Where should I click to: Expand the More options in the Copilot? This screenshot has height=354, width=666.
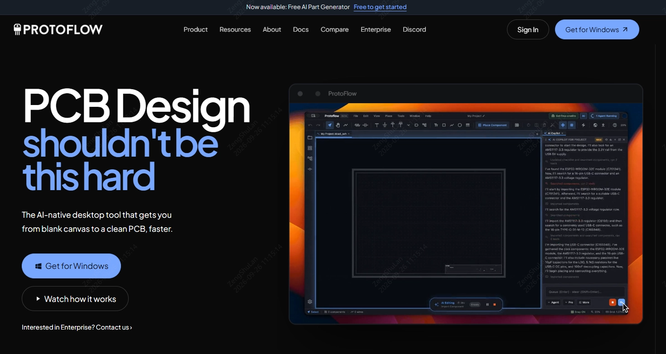pyautogui.click(x=584, y=302)
